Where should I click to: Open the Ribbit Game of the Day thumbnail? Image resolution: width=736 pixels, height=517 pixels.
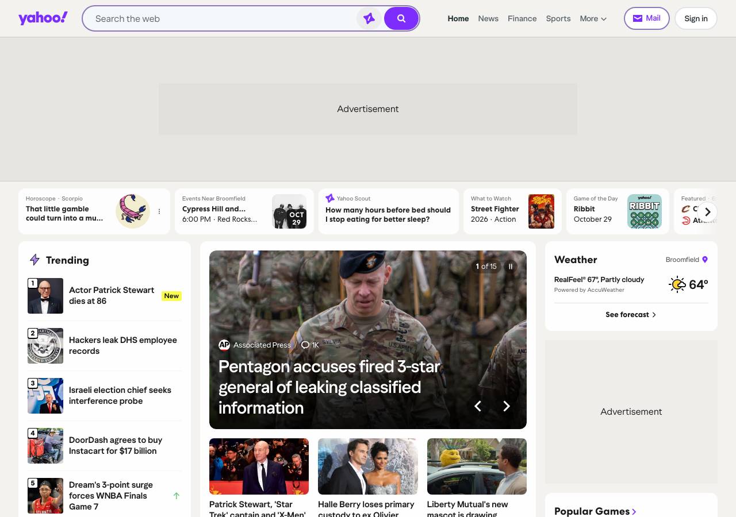click(645, 211)
